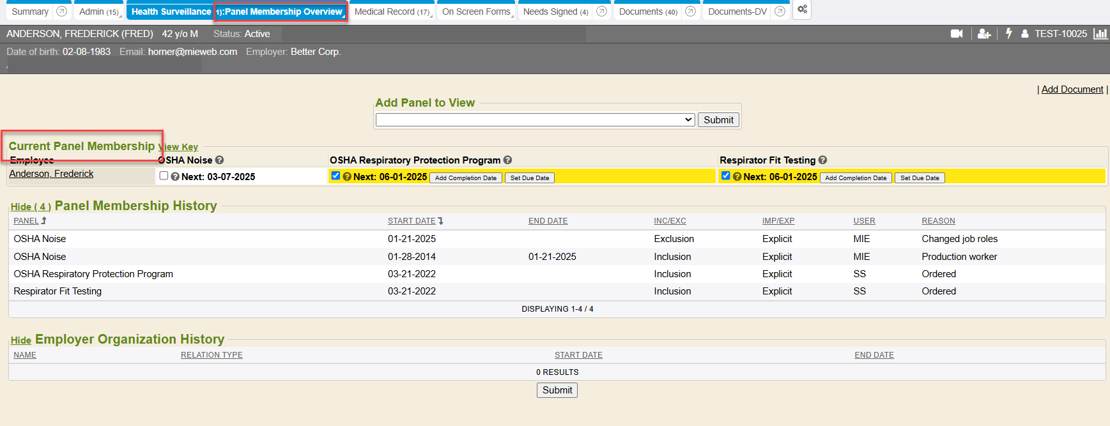Image resolution: width=1110 pixels, height=426 pixels.
Task: Switch to the Medical Record tab
Action: click(x=391, y=11)
